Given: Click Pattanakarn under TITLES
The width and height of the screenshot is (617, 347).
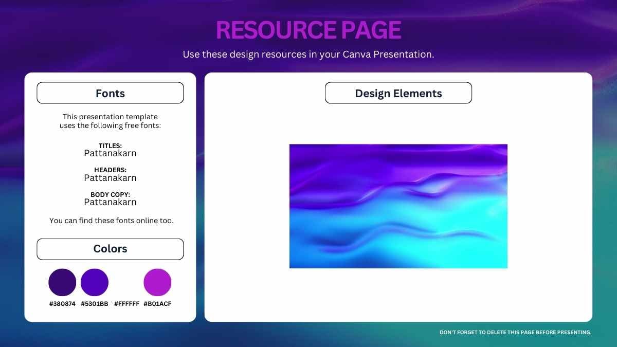Looking at the screenshot, I should [x=110, y=153].
